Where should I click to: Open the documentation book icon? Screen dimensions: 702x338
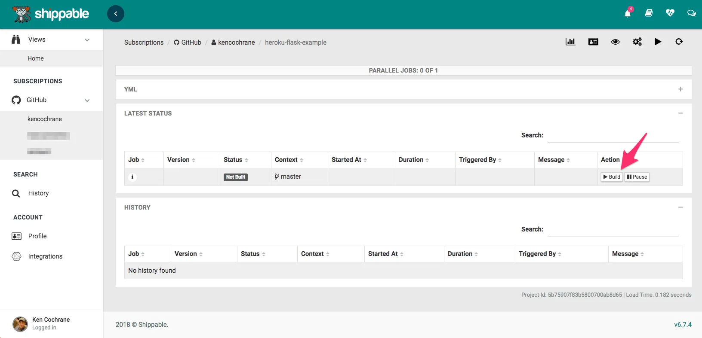tap(649, 13)
